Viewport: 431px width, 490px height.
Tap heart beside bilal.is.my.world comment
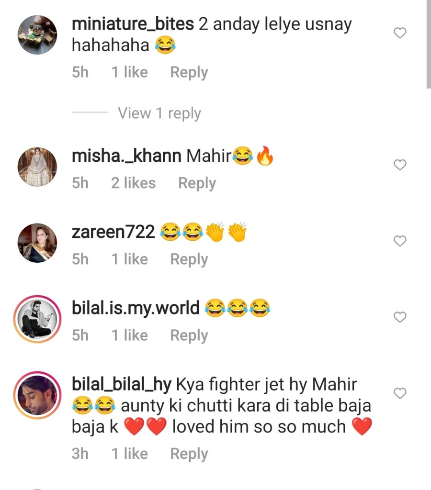400,317
